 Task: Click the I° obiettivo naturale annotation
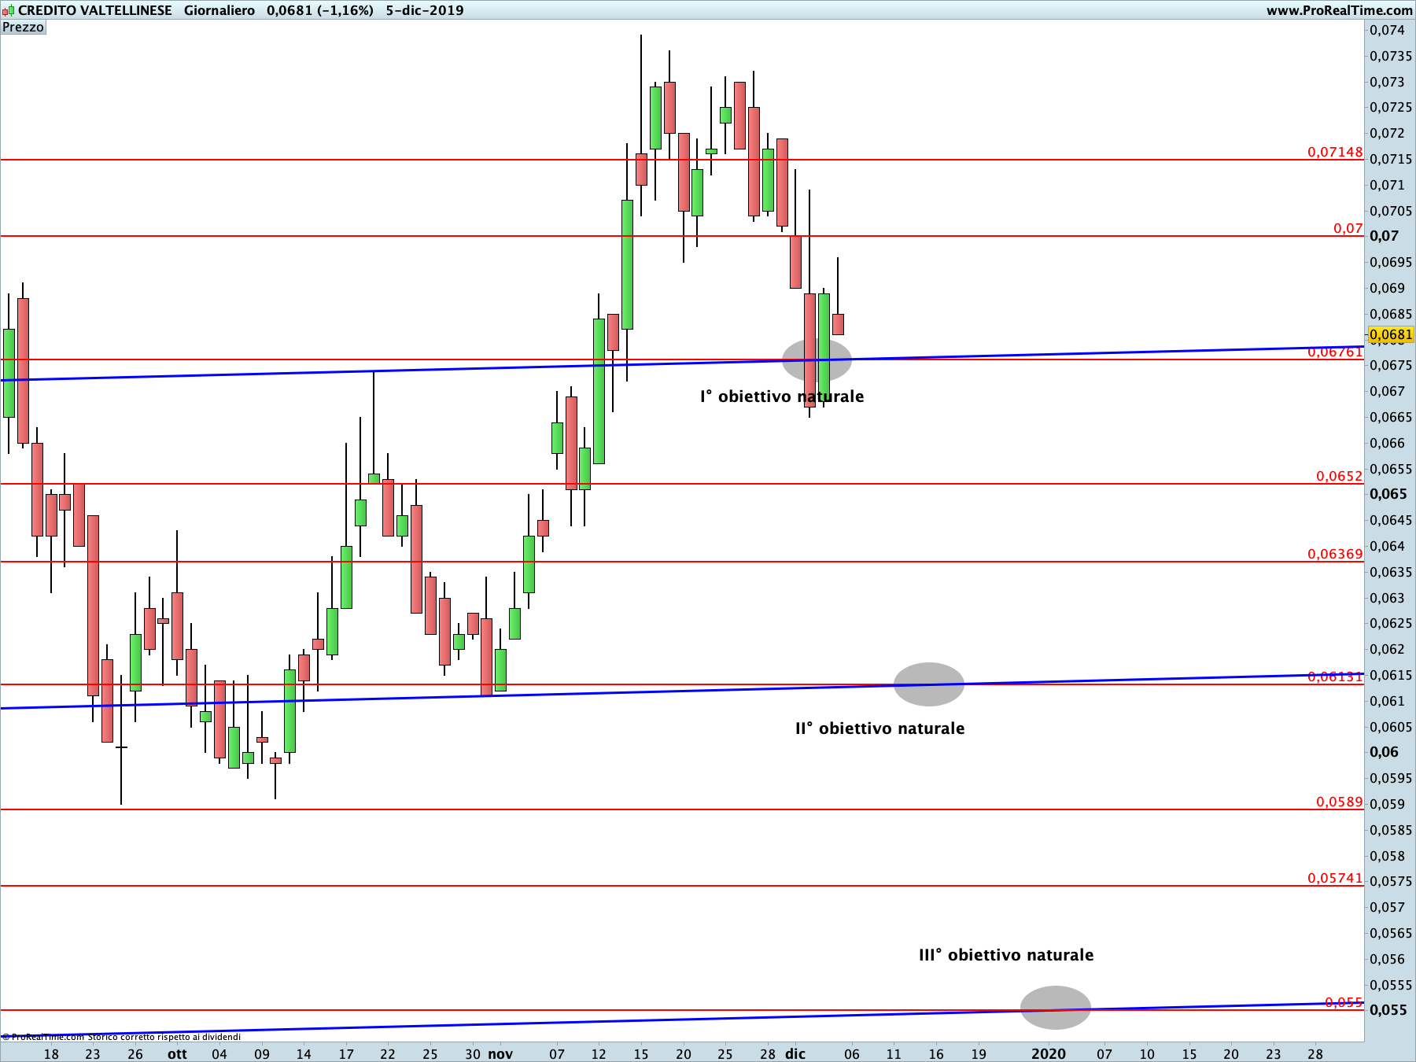782,396
